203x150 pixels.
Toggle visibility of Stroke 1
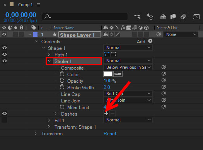coord(5,61)
